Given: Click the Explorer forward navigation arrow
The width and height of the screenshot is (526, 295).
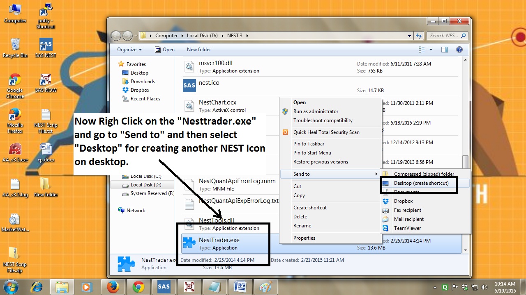Looking at the screenshot, I should [128, 36].
